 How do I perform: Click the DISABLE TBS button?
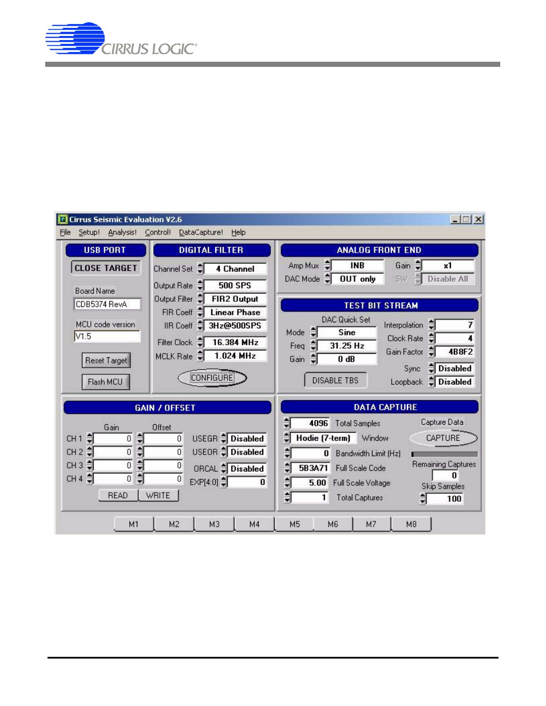coord(335,381)
